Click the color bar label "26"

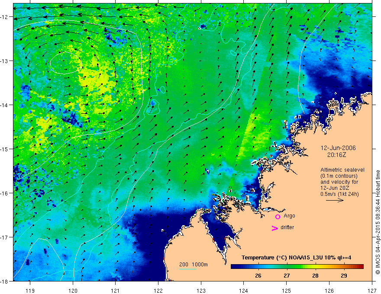pyautogui.click(x=258, y=275)
